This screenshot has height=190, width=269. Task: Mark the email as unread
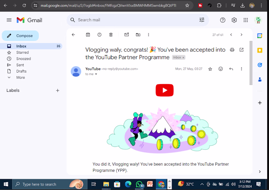click(126, 35)
